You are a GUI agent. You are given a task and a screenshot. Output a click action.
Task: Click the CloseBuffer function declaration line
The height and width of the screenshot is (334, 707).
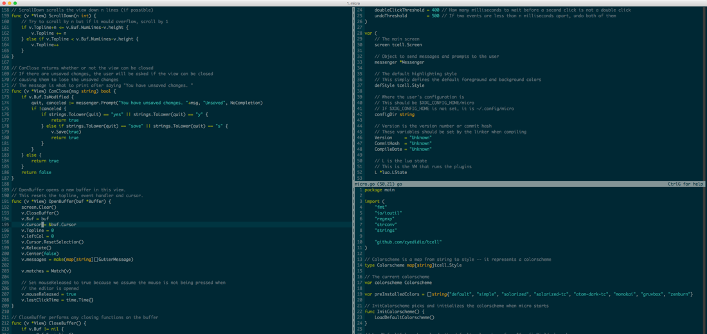pyautogui.click(x=49, y=323)
